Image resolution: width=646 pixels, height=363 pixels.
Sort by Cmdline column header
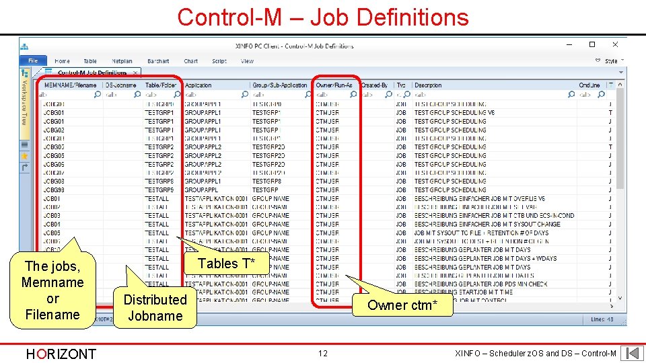click(589, 85)
